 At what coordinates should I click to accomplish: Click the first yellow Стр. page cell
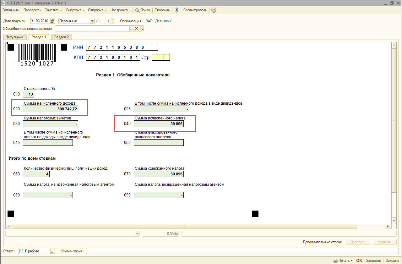155,58
